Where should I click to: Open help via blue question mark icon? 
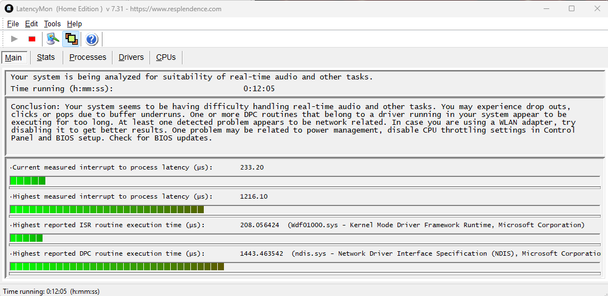point(91,39)
